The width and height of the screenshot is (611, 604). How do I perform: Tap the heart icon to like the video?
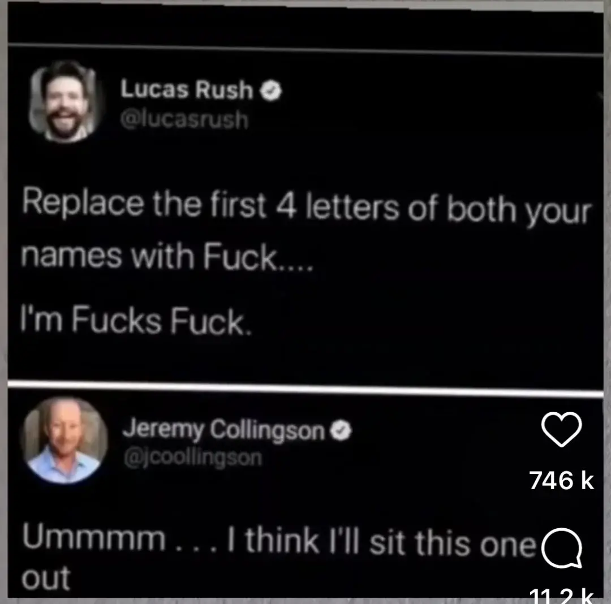[x=562, y=429]
